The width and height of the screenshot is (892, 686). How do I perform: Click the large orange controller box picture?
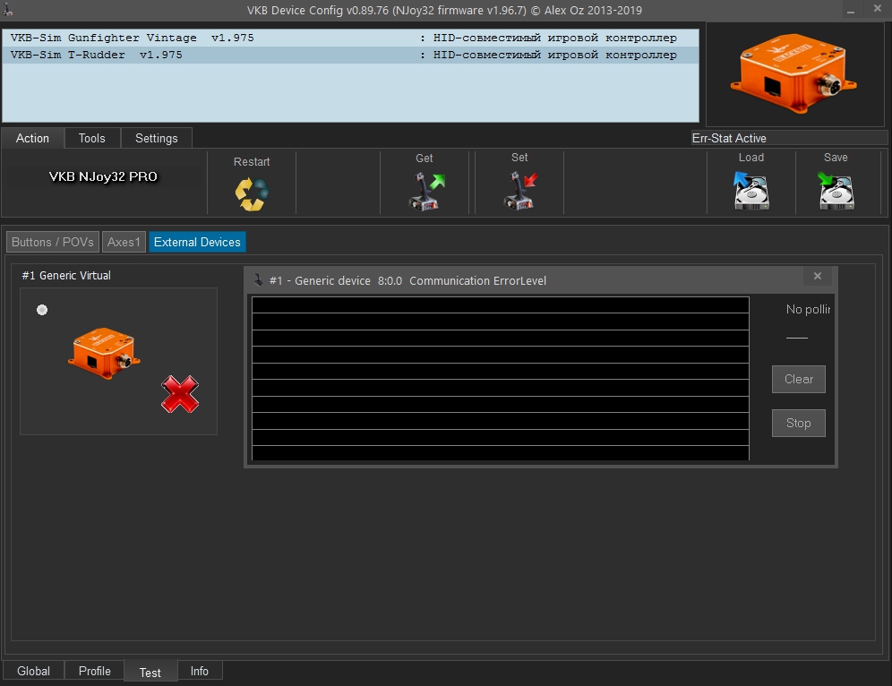tap(793, 73)
